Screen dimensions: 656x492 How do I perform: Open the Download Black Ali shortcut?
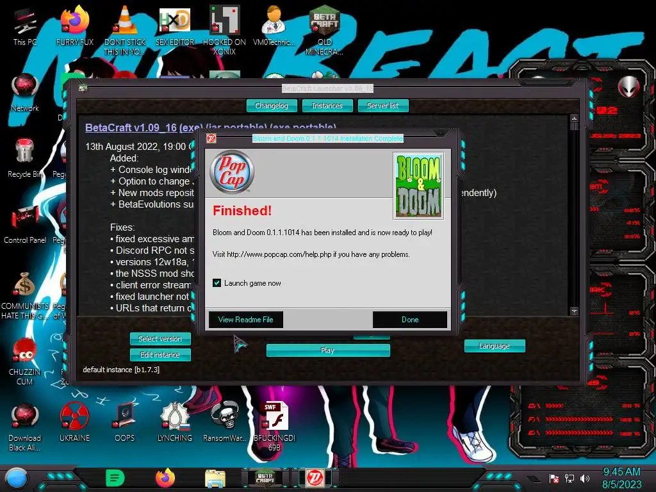(x=25, y=427)
